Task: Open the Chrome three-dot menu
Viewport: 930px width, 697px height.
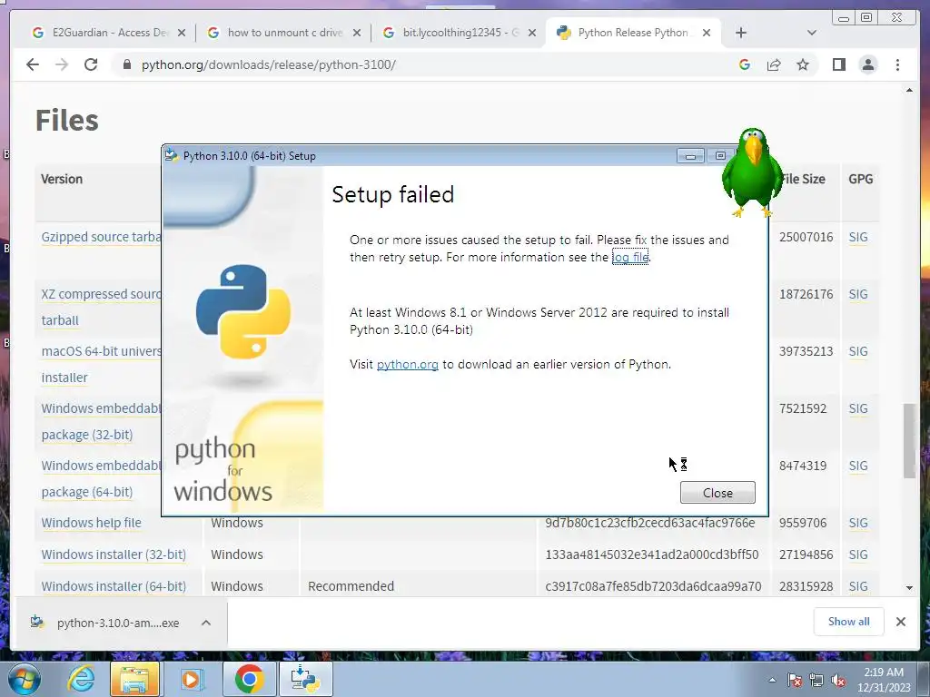Action: coord(897,64)
